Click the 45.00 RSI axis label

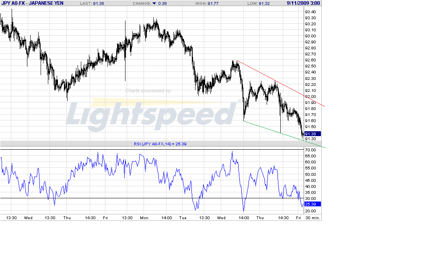click(311, 181)
